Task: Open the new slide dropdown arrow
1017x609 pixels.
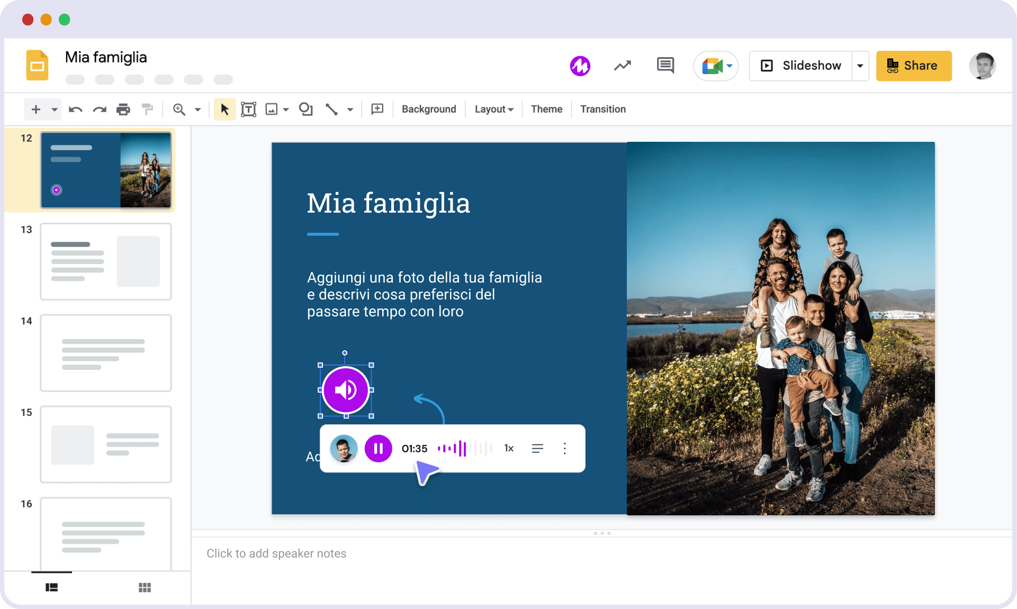Action: [x=54, y=110]
